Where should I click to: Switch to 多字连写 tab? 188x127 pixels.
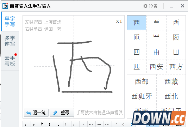[10, 41]
